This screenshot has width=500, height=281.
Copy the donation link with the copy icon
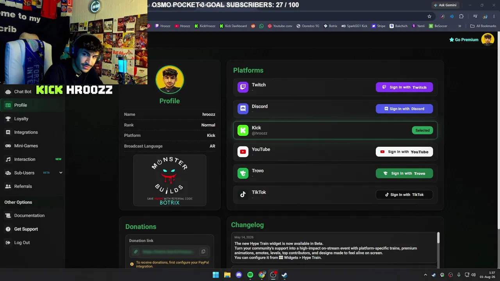pyautogui.click(x=203, y=252)
